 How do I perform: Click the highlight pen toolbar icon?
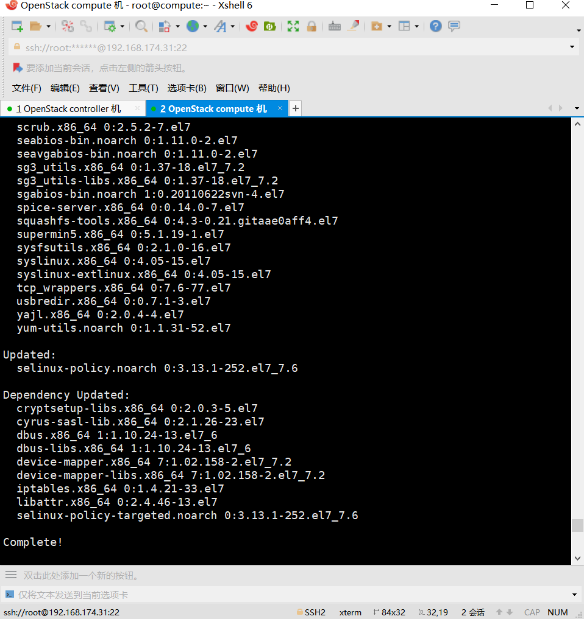352,26
